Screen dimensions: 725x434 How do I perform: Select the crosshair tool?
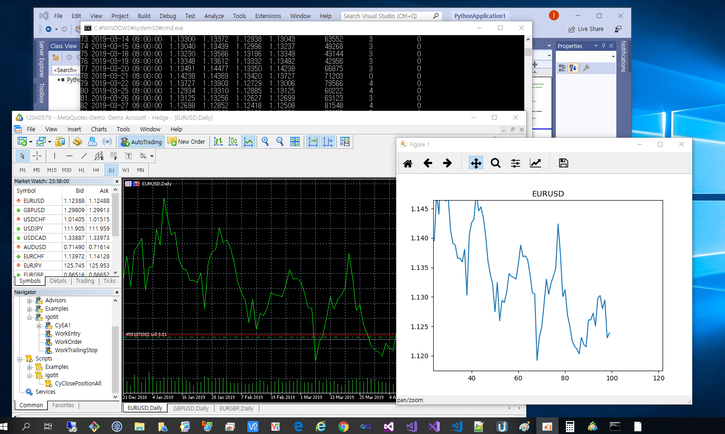click(37, 156)
